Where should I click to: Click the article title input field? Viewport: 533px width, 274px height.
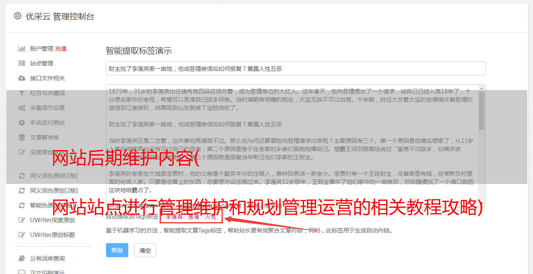(295, 68)
